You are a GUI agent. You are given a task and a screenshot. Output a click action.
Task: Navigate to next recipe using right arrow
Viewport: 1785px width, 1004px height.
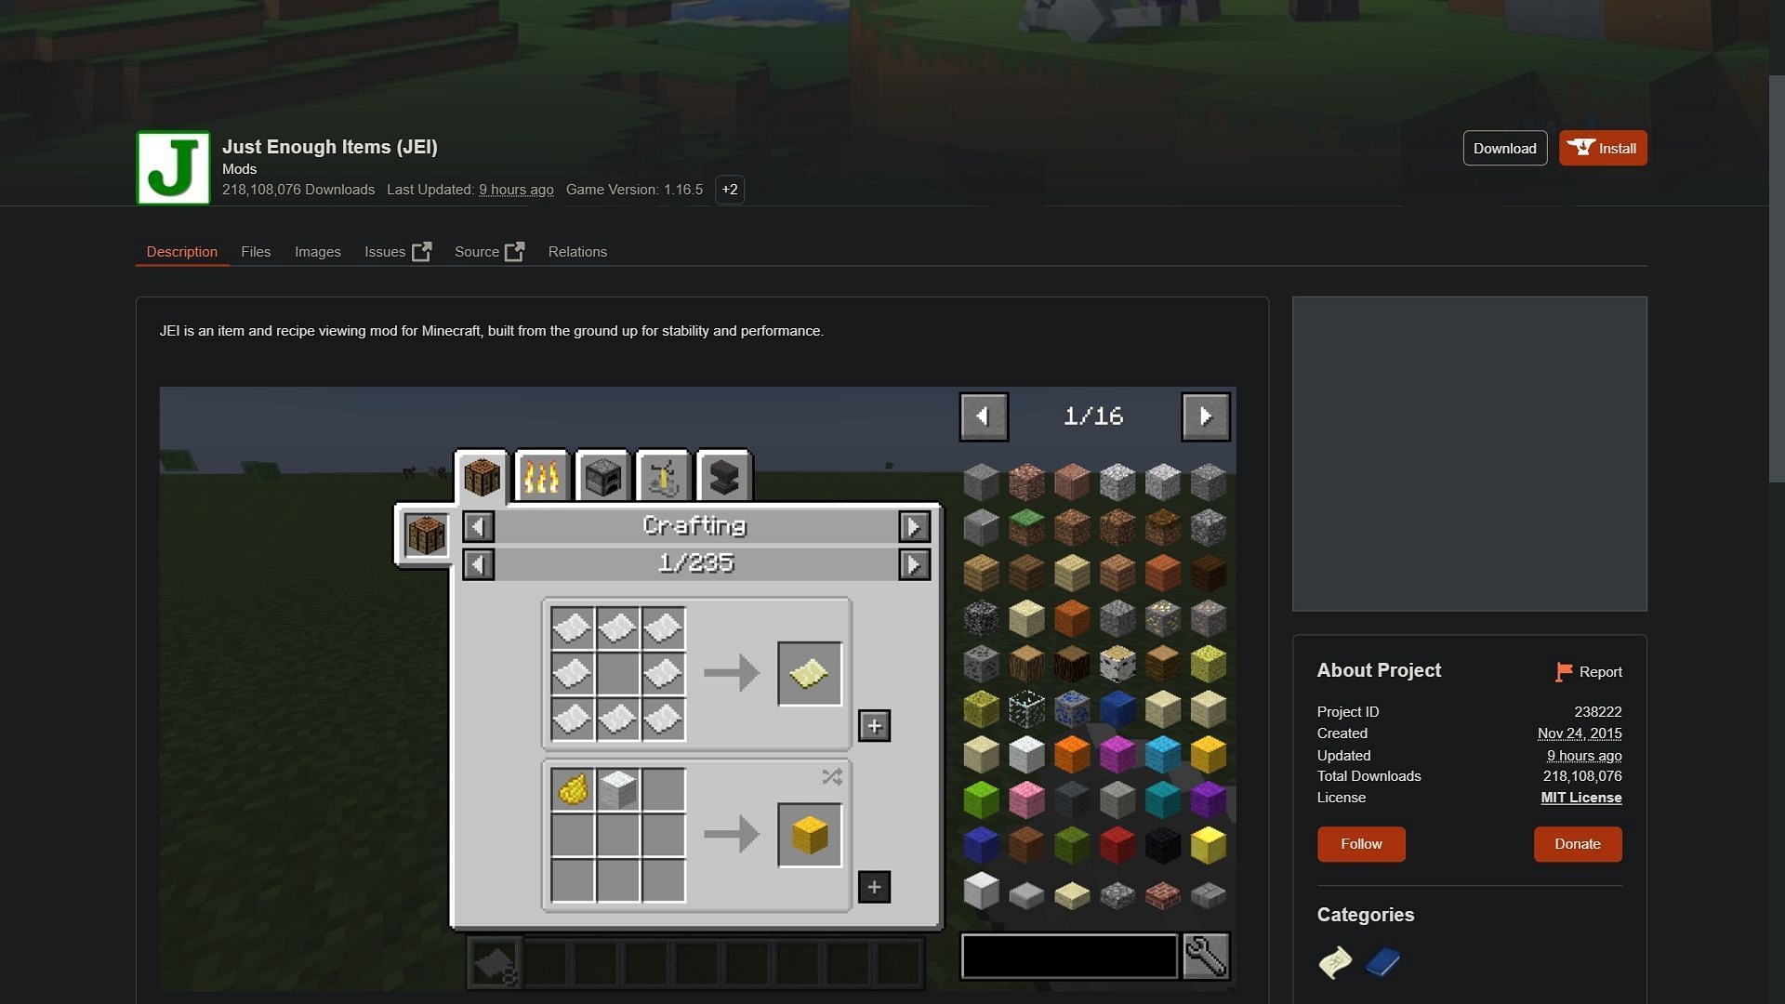click(915, 564)
